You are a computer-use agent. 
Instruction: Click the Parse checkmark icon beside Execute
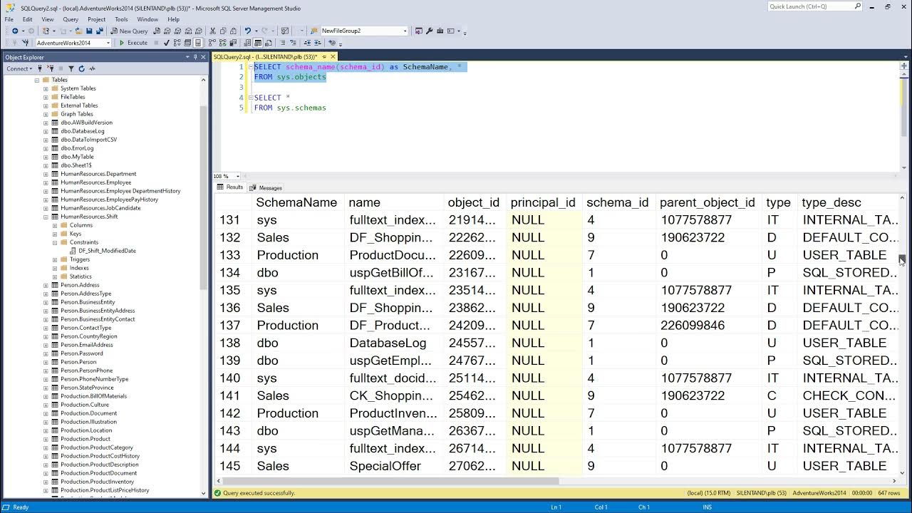(x=167, y=43)
